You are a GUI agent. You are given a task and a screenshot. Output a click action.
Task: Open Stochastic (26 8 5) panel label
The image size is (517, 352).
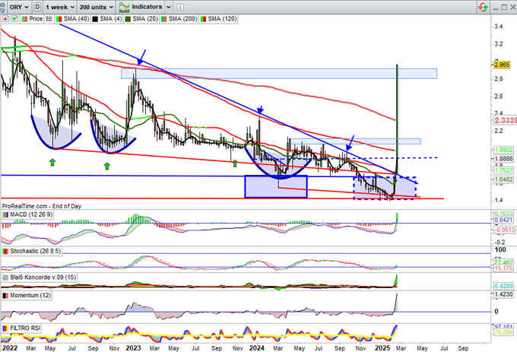(35, 251)
